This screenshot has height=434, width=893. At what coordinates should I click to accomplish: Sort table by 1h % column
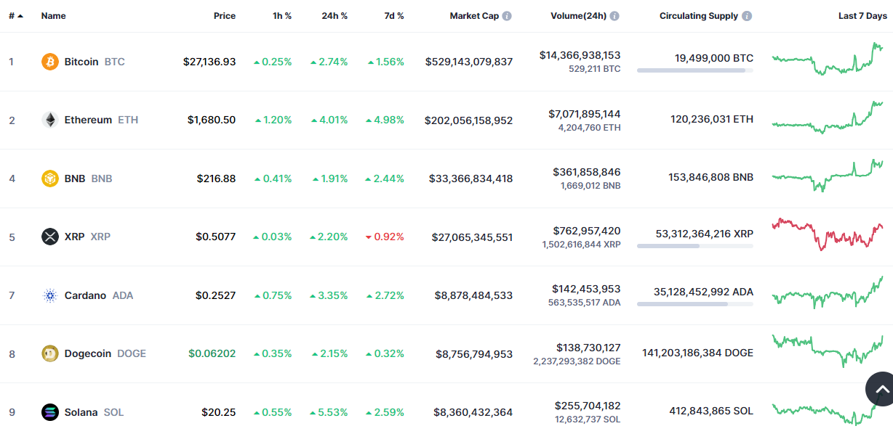281,16
